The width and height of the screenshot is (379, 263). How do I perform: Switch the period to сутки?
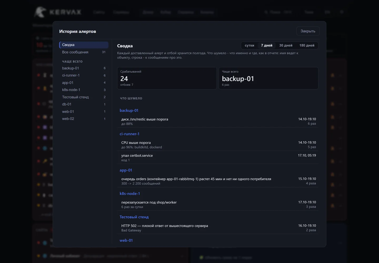tap(250, 45)
